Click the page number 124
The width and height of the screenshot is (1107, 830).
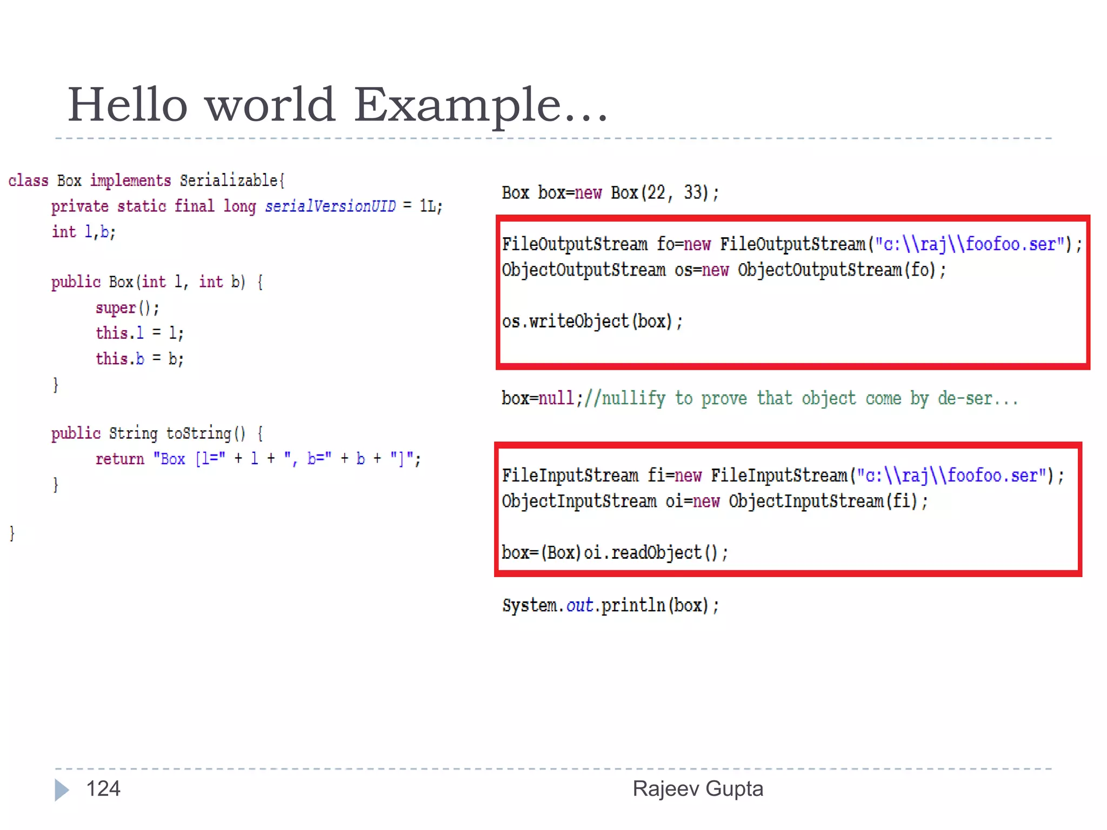coord(103,788)
